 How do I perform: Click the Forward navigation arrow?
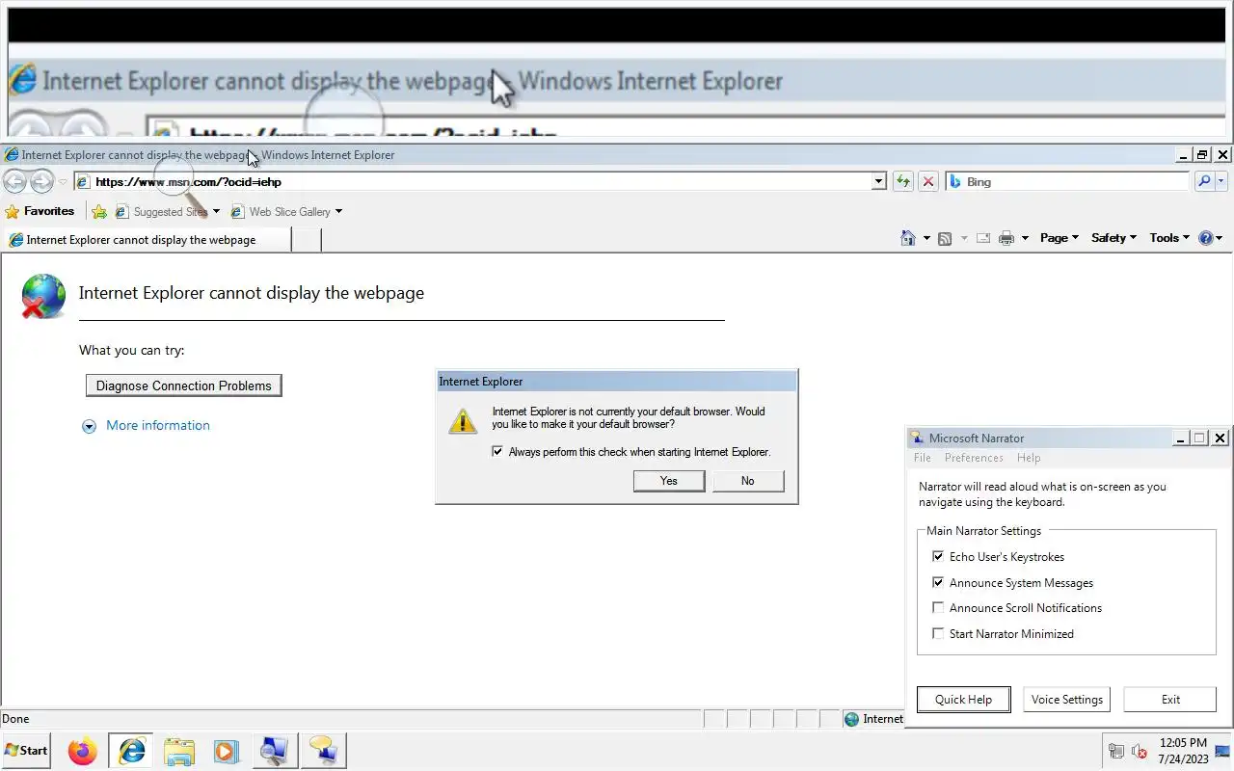coord(41,181)
